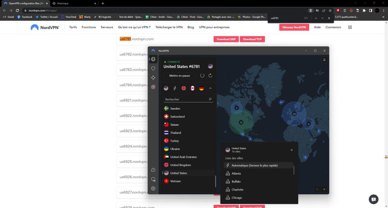Open the apps grid icon on NordVPN website
This screenshot has width=388, height=208.
pos(350,27)
